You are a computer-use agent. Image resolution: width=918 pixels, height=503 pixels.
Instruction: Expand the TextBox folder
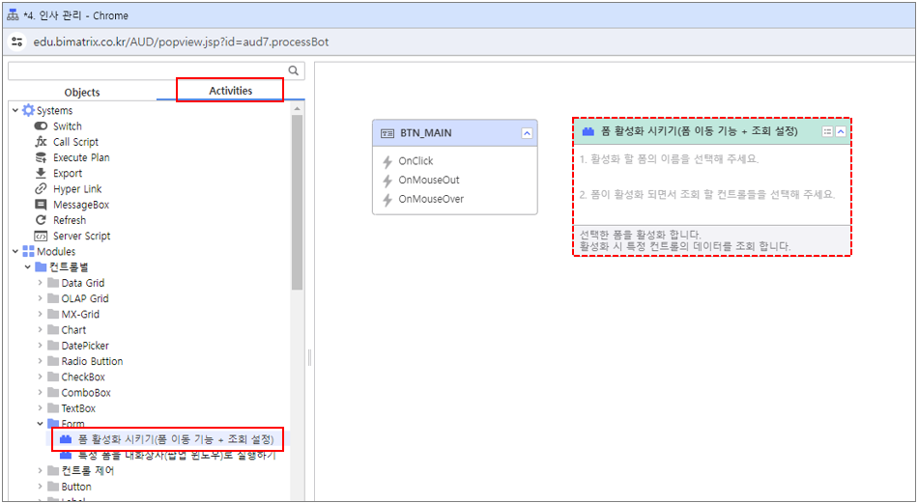coord(40,408)
